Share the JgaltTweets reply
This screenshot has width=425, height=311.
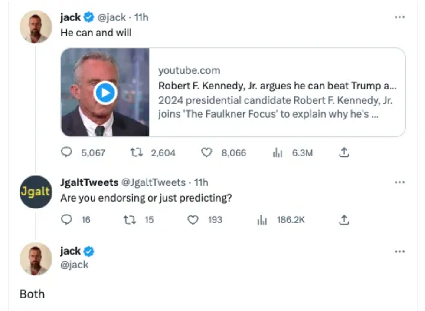[344, 220]
